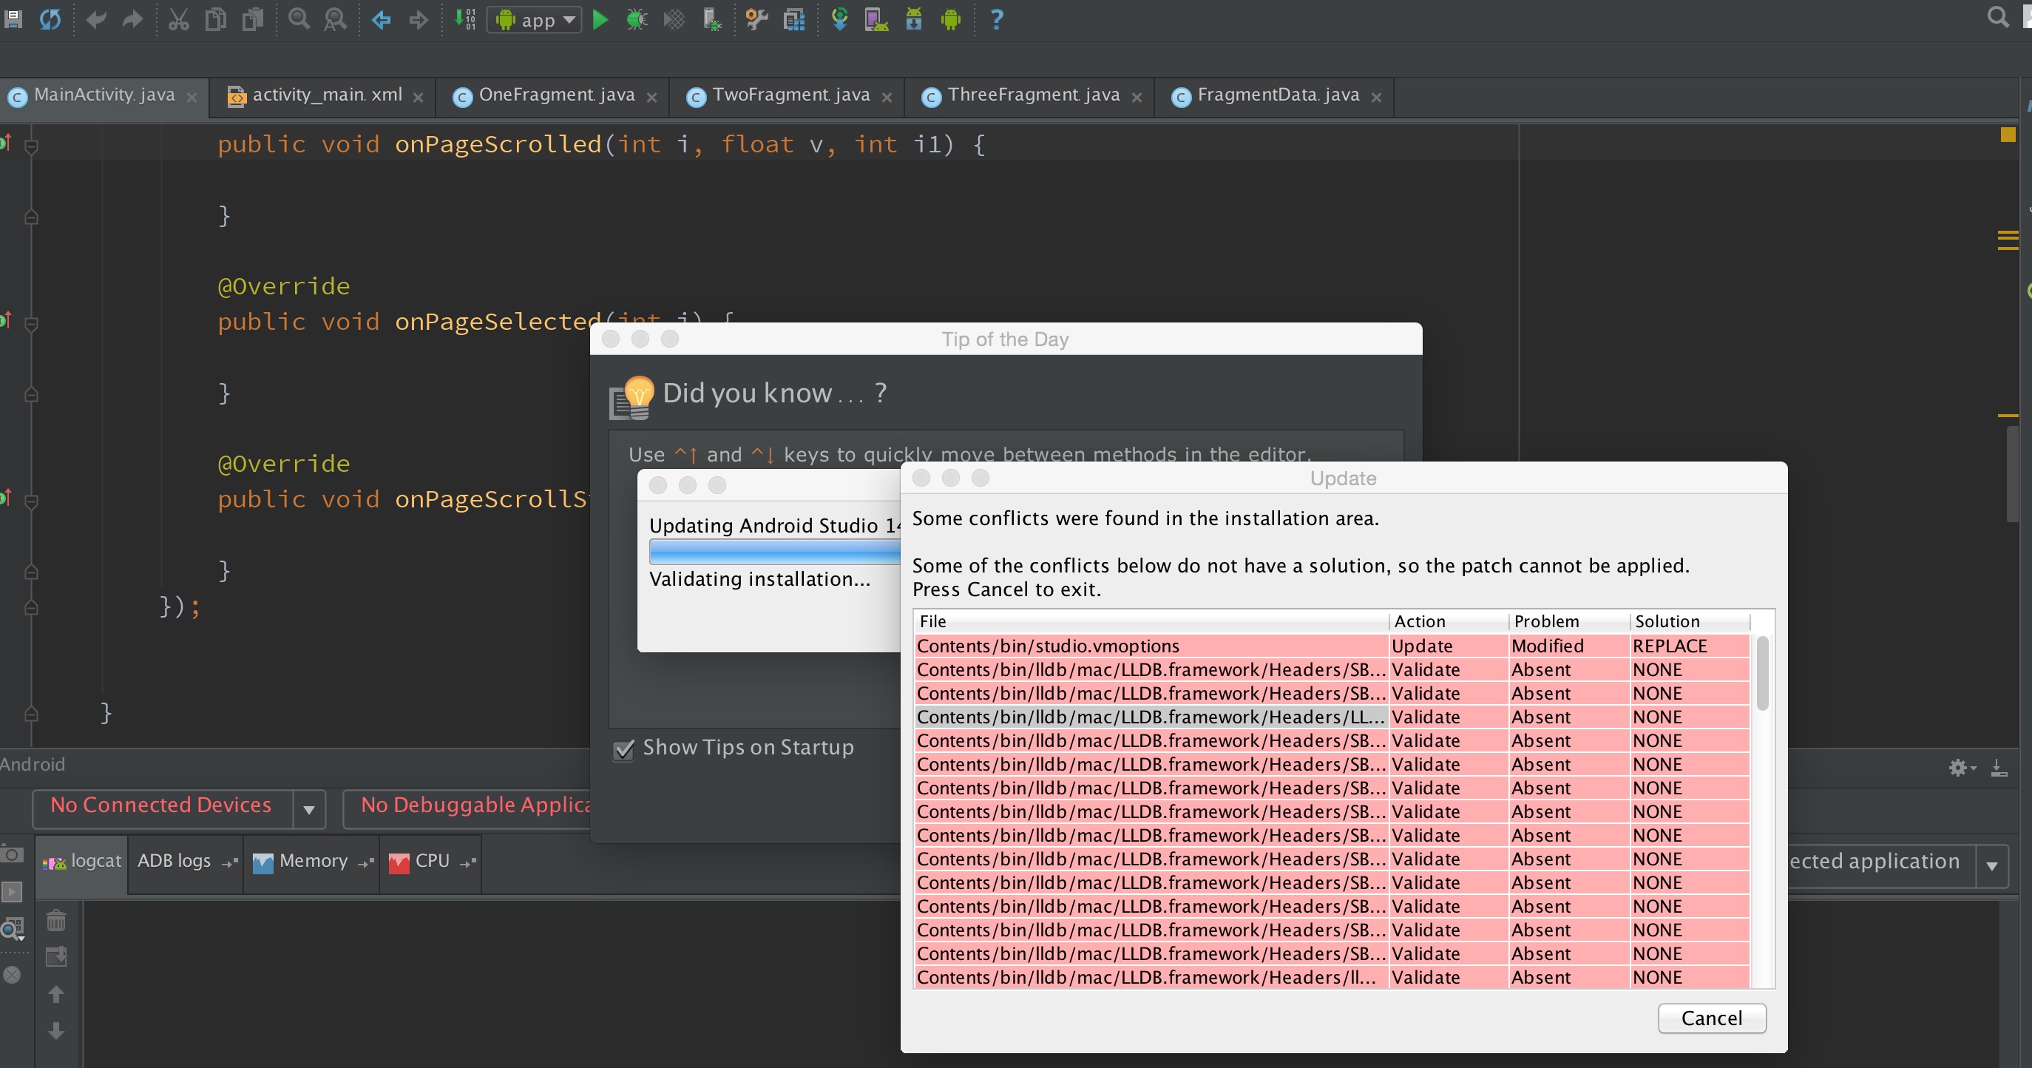Open Project Structure icon
Screen dimensions: 2032x1068
click(794, 19)
